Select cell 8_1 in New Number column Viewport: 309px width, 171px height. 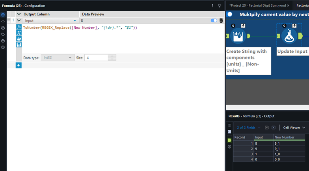[x=289, y=143]
